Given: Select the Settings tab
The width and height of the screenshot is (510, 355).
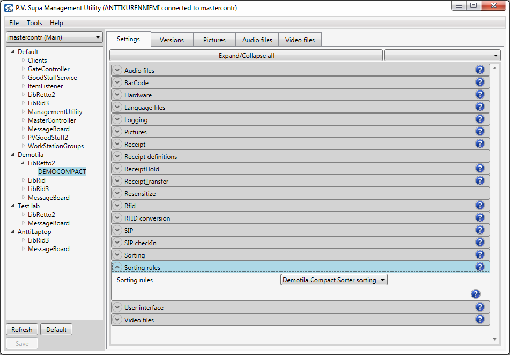Looking at the screenshot, I should pyautogui.click(x=128, y=39).
